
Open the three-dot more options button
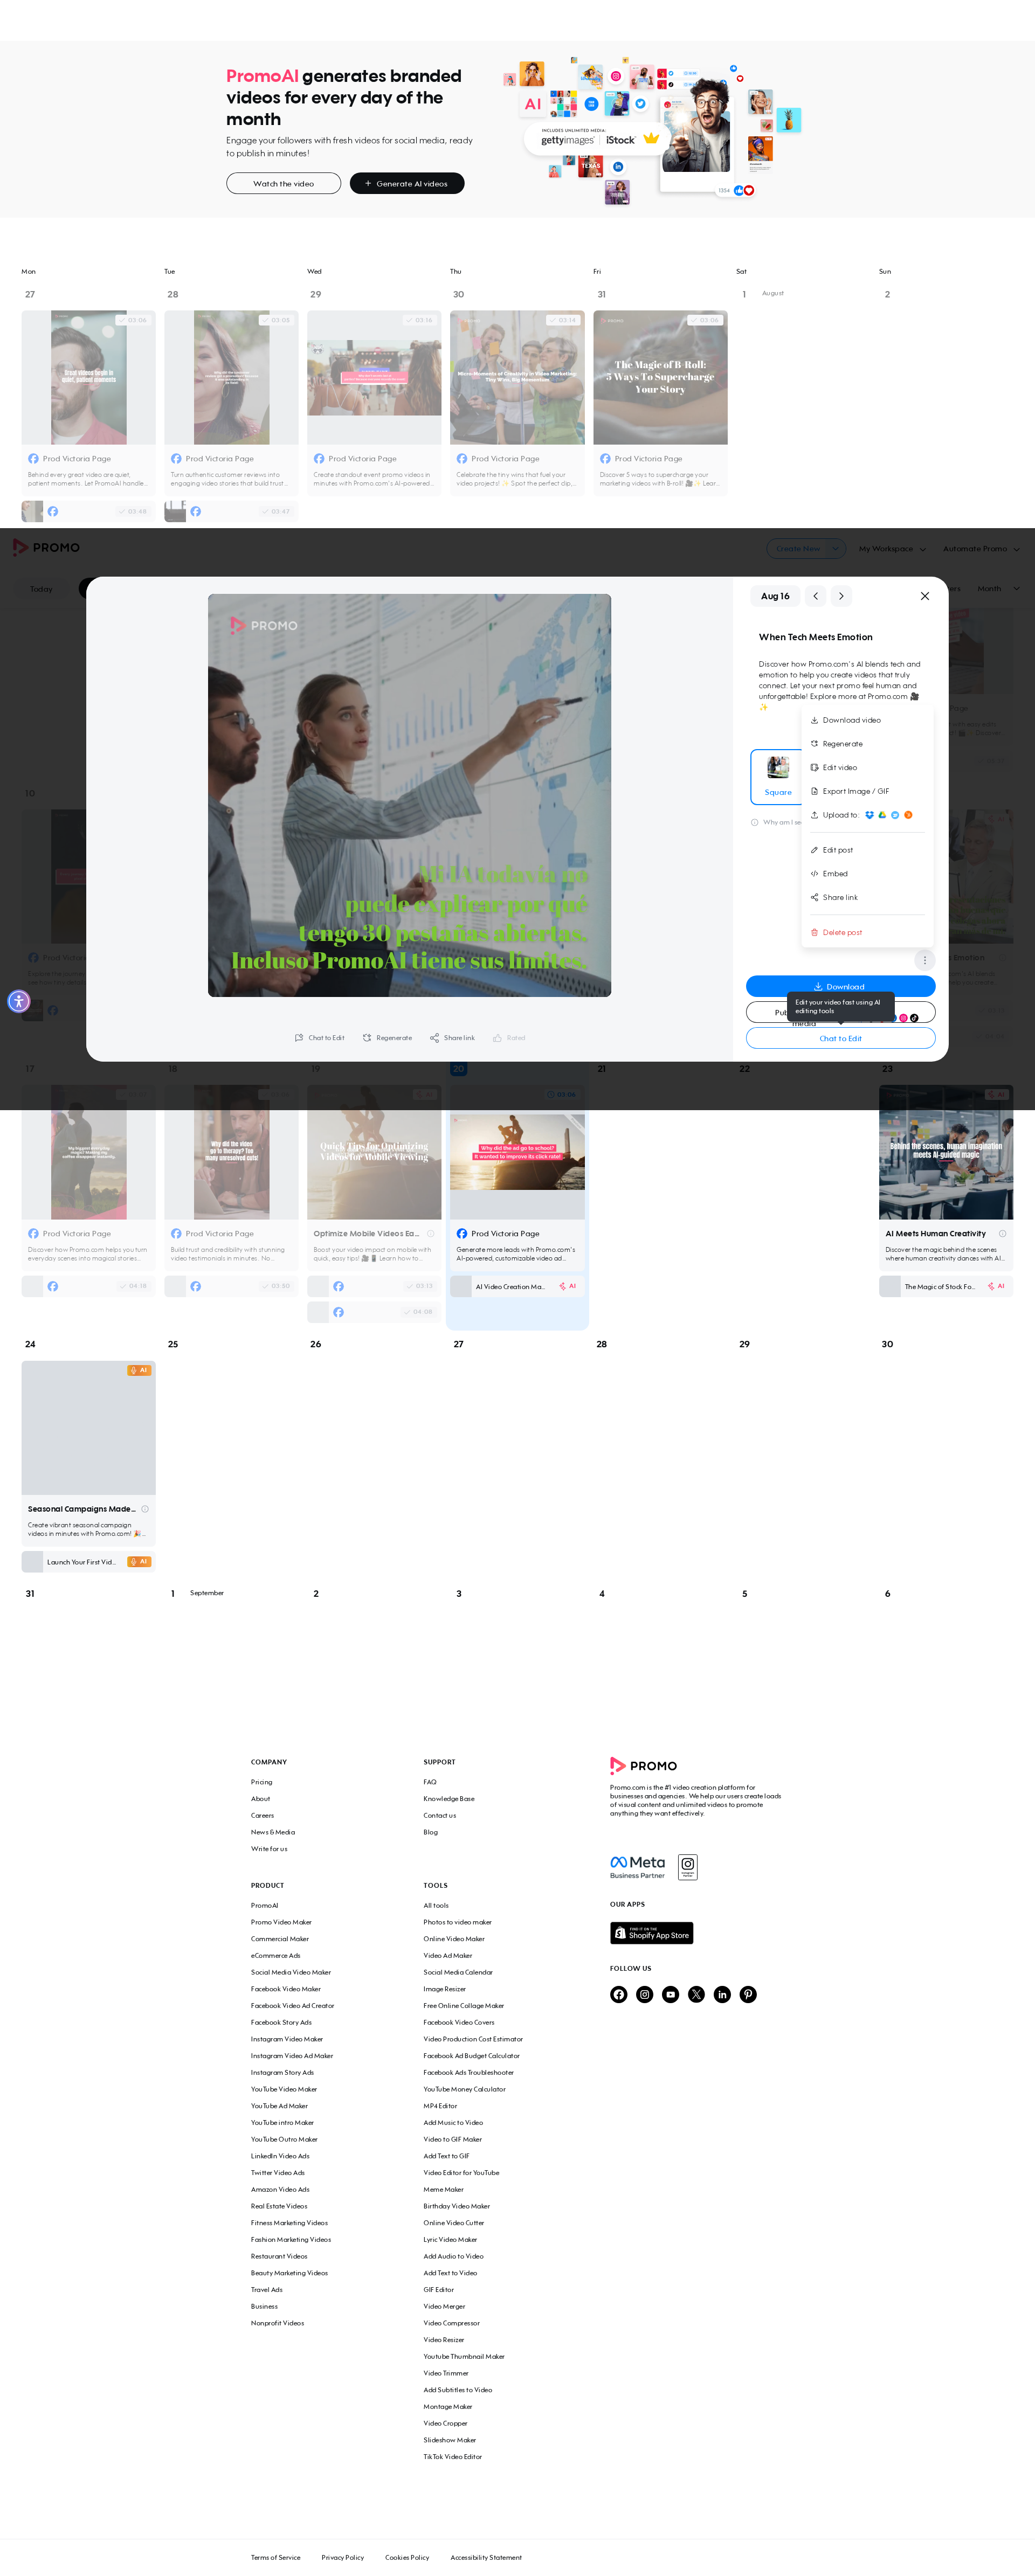click(x=925, y=960)
